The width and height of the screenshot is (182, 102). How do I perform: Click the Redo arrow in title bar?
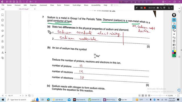(27, 2)
